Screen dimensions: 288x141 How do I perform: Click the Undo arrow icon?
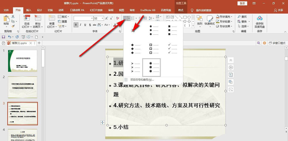tap(10, 37)
